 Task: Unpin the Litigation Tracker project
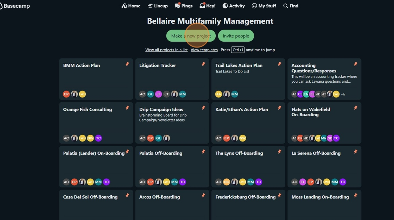203,64
